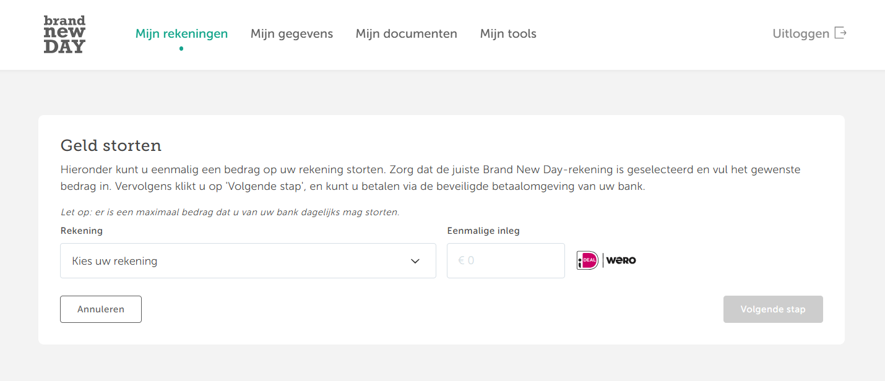Click the 'Geld storten' heading

[x=111, y=146]
